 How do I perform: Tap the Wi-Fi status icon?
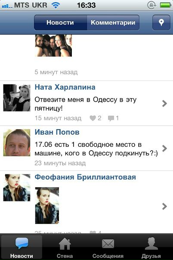pyautogui.click(x=56, y=5)
